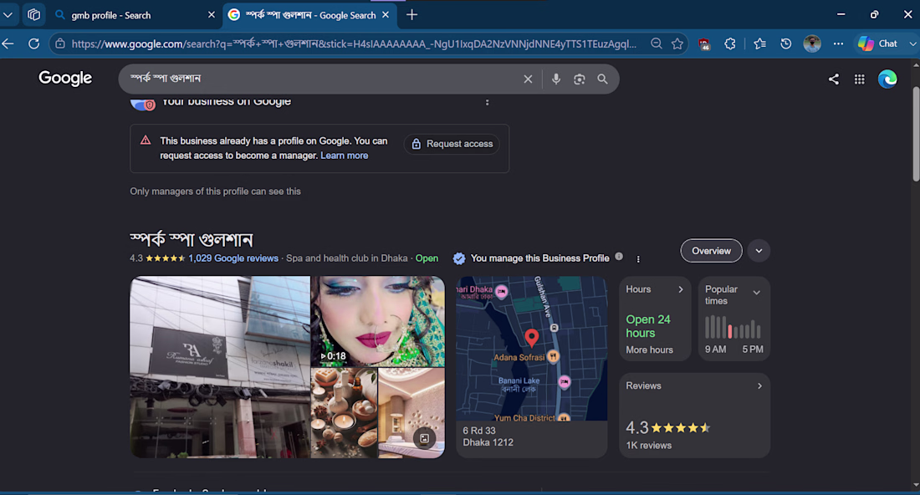Start voice search with microphone
The image size is (920, 495).
pos(555,79)
